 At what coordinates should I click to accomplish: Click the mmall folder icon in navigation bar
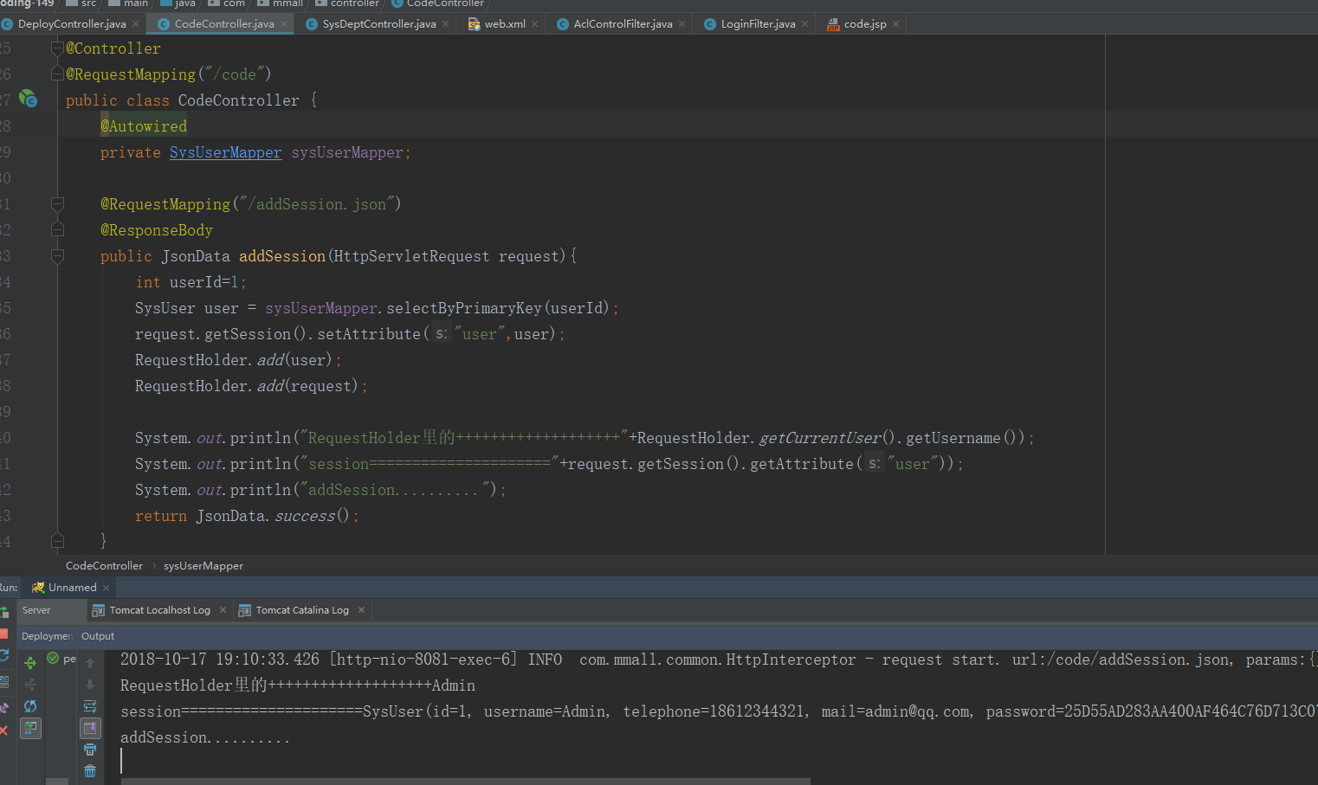263,3
